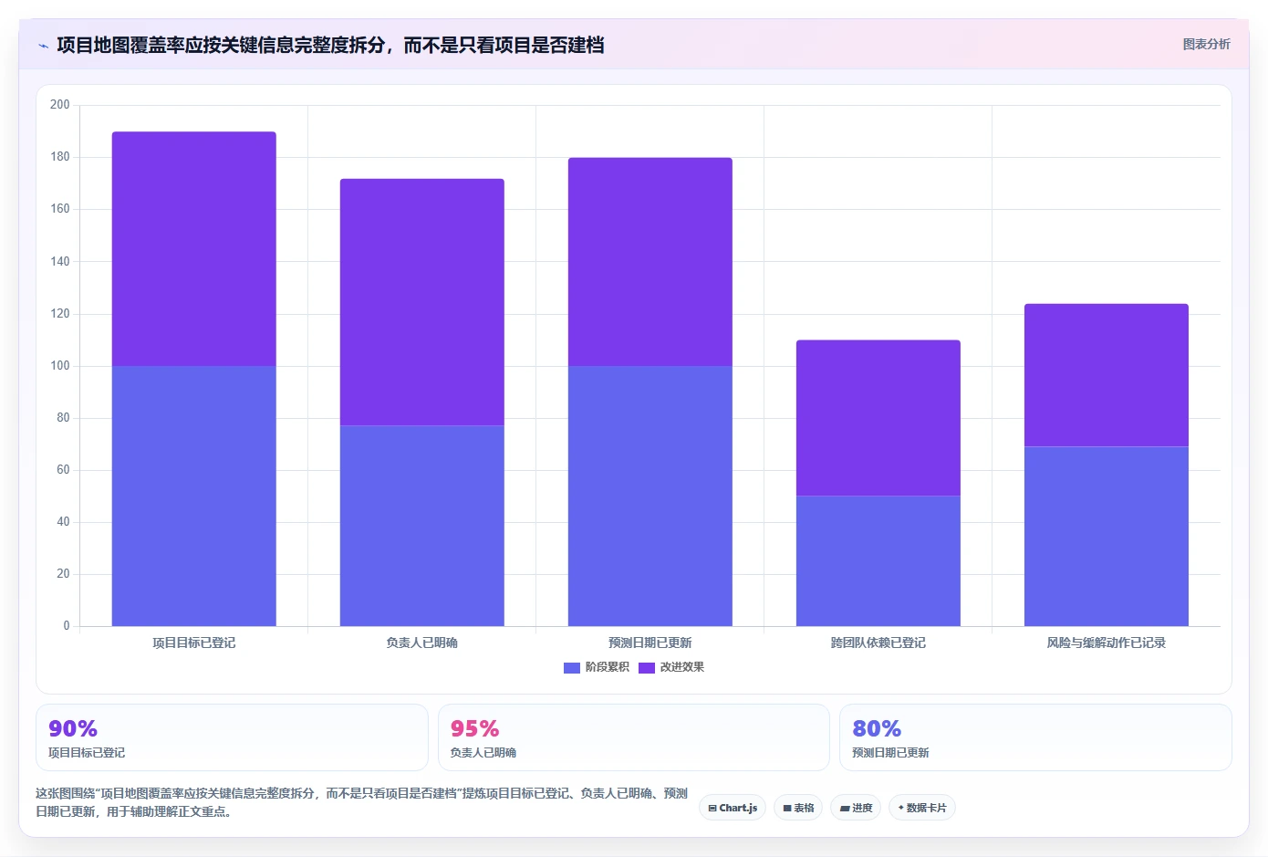Click the 表格 tag

tap(798, 808)
